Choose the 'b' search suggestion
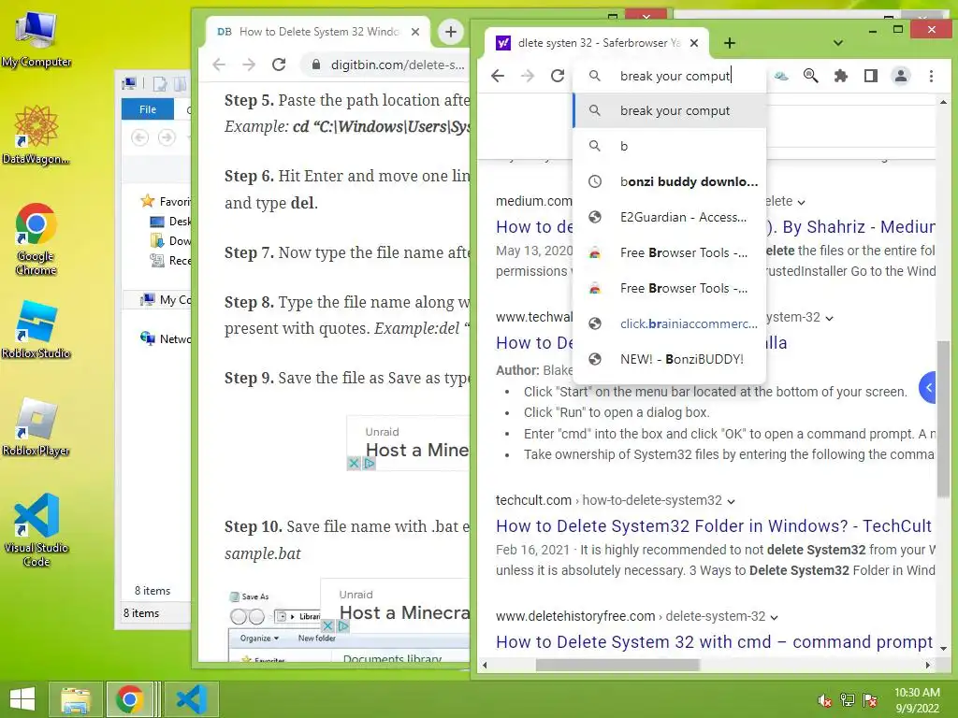 (x=670, y=146)
